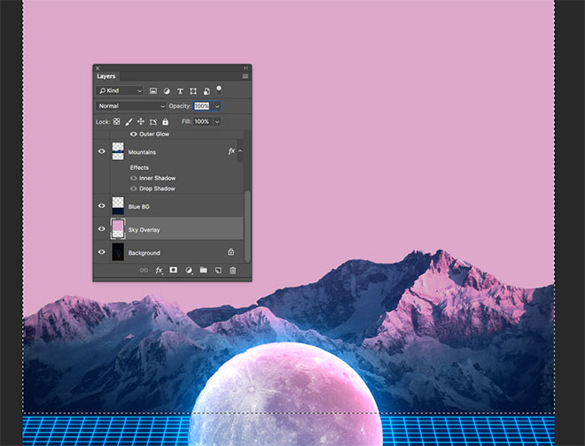
Task: Hide the Mountains layer
Action: 101,151
